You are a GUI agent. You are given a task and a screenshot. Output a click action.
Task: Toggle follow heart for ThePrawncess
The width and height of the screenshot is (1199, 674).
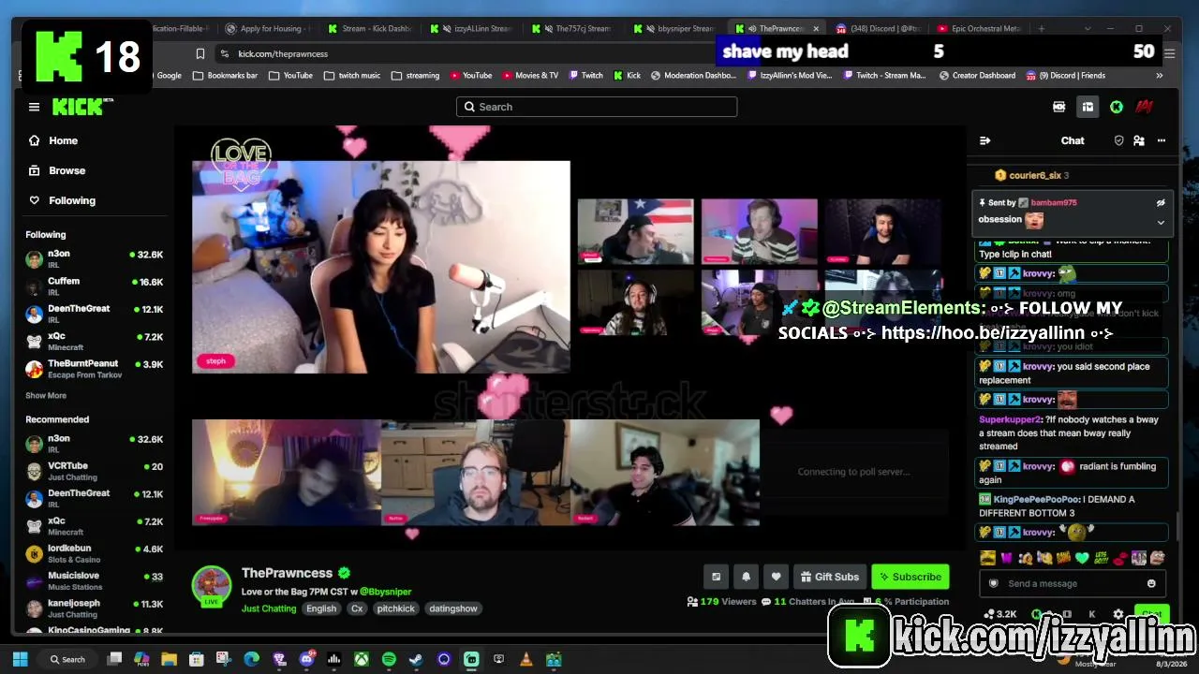[776, 577]
